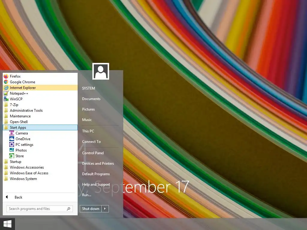Select the Google Chrome label text
Screen dimensions: 307x230
click(x=22, y=82)
